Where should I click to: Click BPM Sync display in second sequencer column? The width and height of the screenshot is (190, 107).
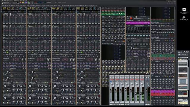click(29, 9)
